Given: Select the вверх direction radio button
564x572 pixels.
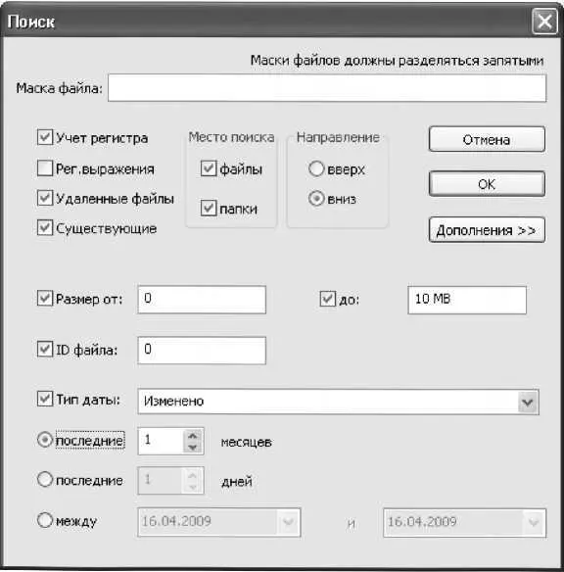Looking at the screenshot, I should 316,168.
